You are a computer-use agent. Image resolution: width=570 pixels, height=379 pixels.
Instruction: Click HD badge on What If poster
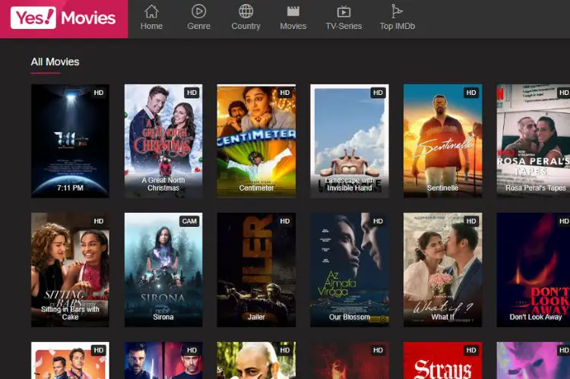point(470,221)
